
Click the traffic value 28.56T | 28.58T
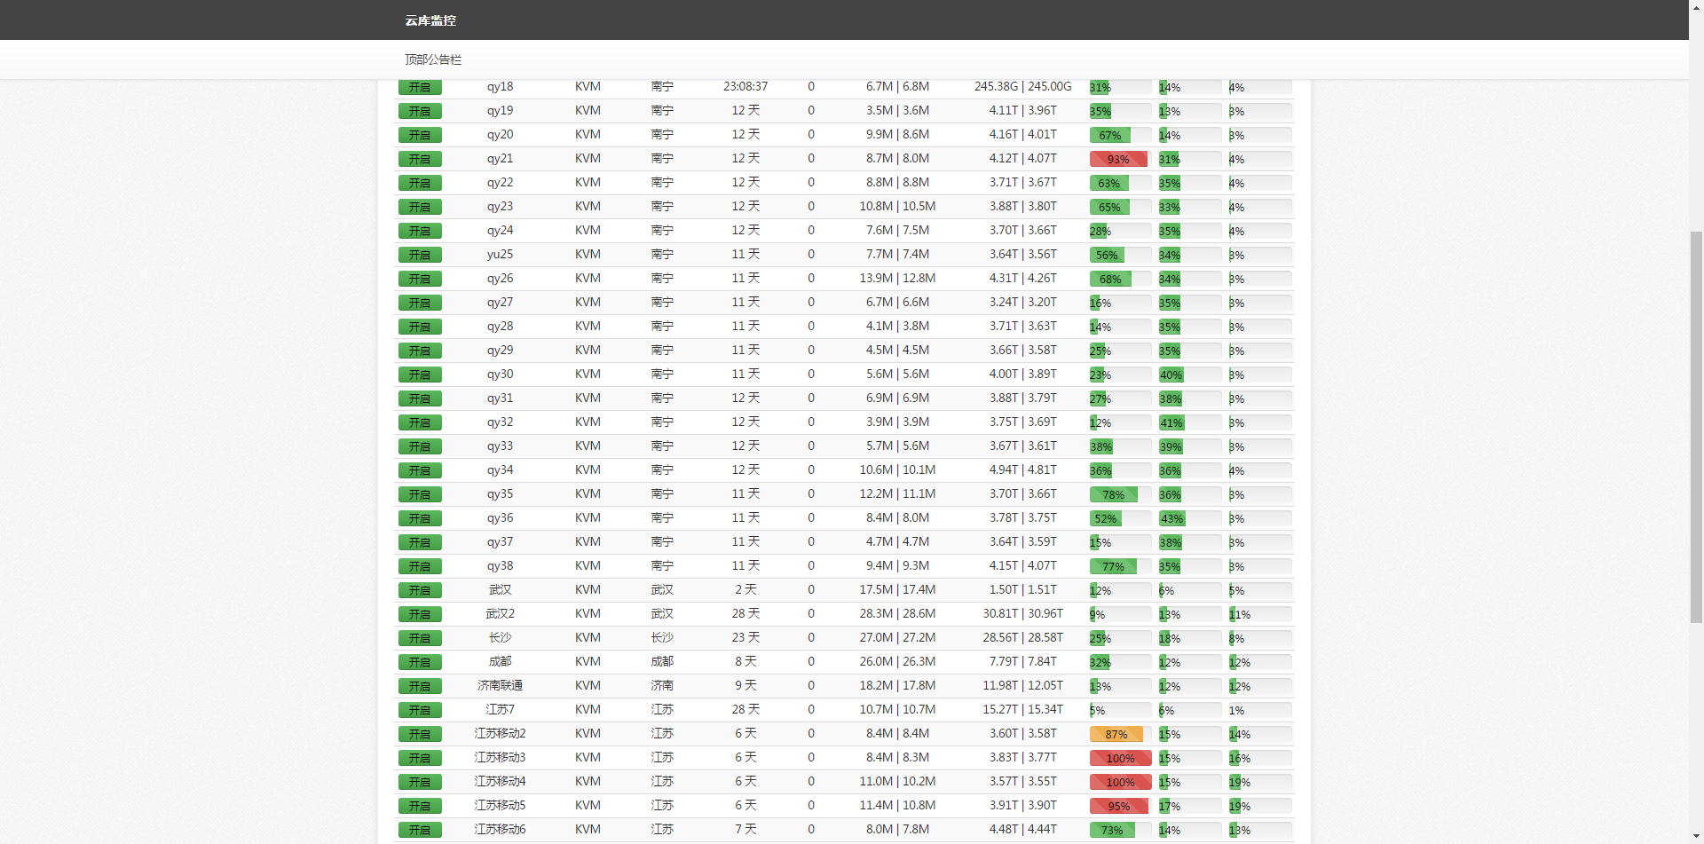(x=1022, y=637)
